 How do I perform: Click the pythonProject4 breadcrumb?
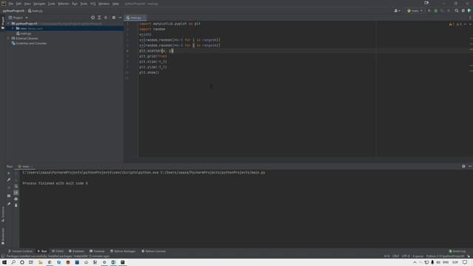point(13,10)
